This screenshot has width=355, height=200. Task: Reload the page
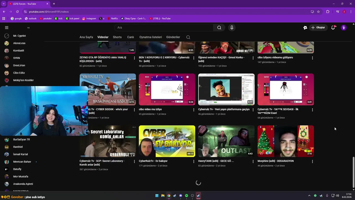[17, 12]
